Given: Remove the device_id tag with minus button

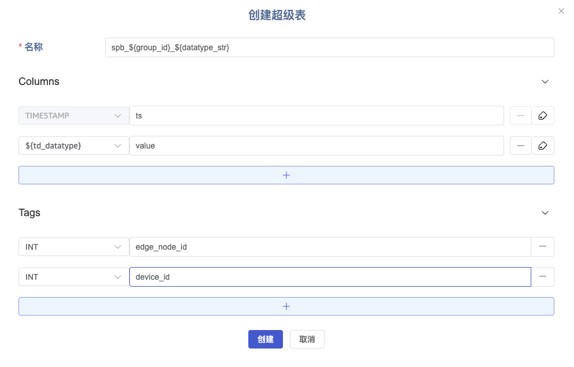Looking at the screenshot, I should point(542,277).
